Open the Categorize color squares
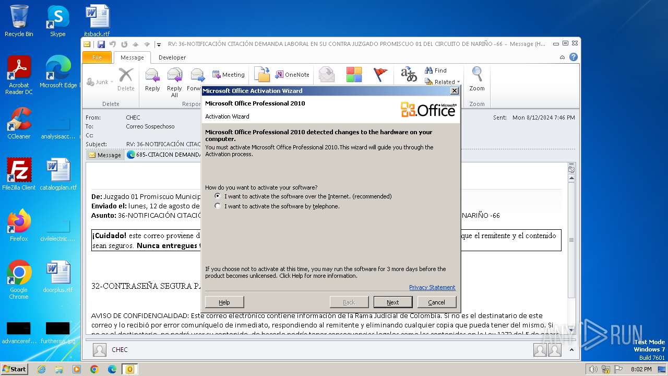 354,75
